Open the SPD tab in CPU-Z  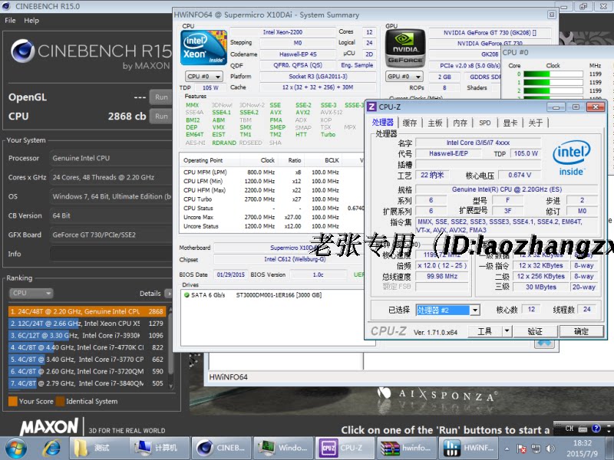(484, 123)
